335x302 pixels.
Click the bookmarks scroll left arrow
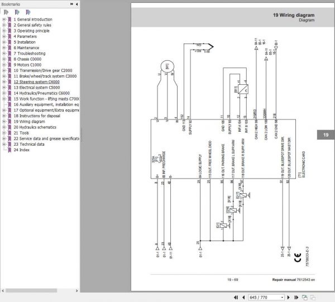tap(3, 291)
